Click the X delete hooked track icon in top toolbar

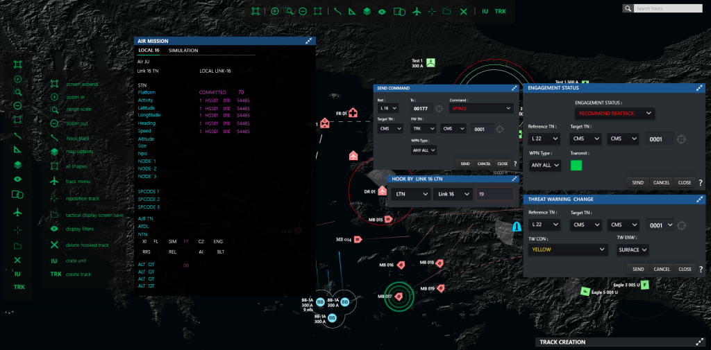[463, 11]
